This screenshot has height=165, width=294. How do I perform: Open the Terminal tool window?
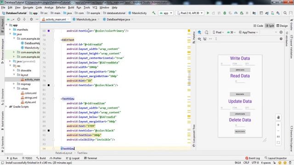click(x=90, y=158)
